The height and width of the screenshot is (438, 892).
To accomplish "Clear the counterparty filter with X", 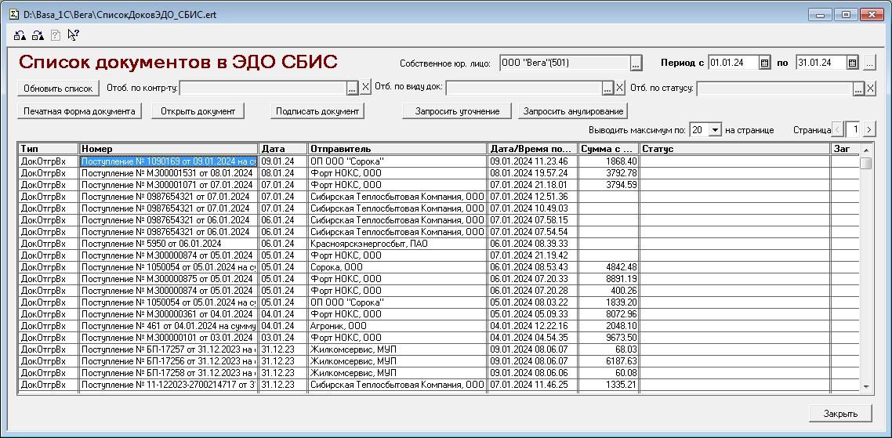I will (x=365, y=89).
